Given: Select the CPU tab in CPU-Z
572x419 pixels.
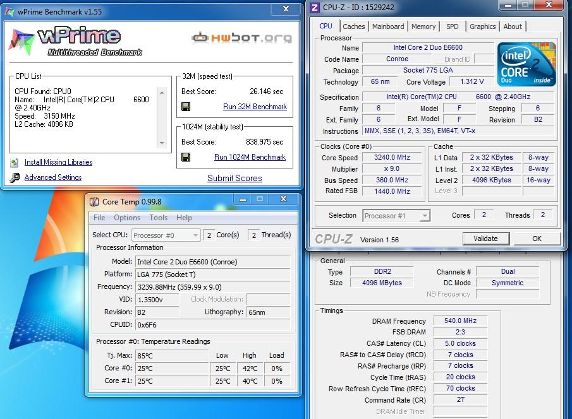Looking at the screenshot, I should tap(326, 26).
